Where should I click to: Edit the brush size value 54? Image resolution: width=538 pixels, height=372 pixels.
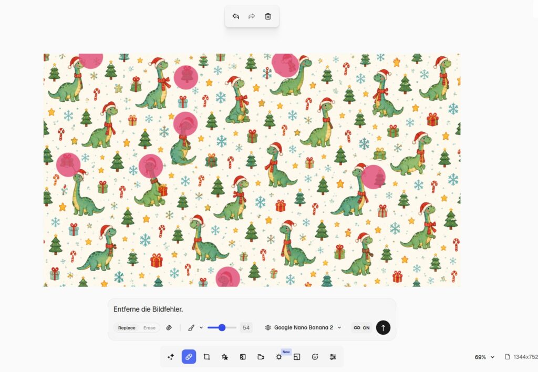point(246,328)
